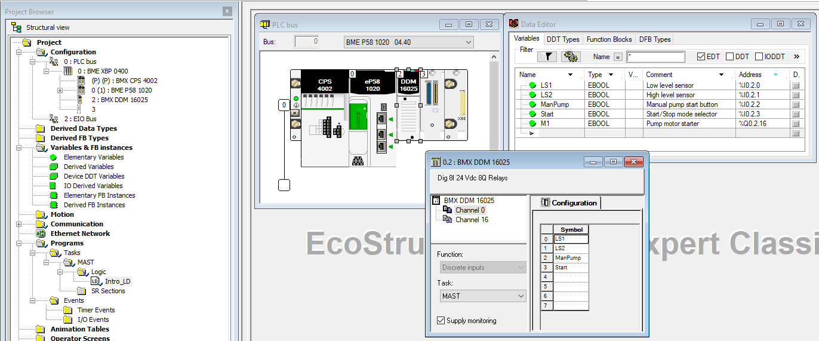The width and height of the screenshot is (819, 341).
Task: Click the Name equals operator button
Action: 618,57
